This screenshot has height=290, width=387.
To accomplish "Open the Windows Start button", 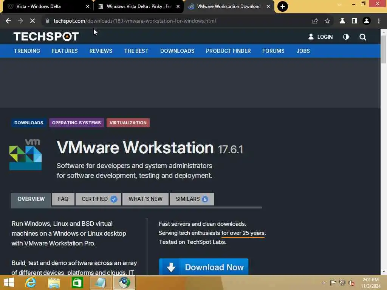I will coord(9,282).
